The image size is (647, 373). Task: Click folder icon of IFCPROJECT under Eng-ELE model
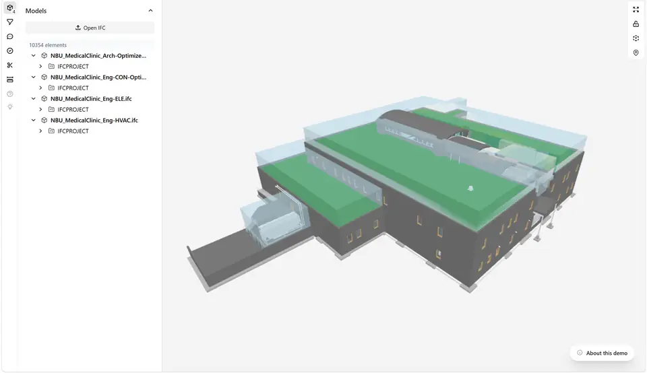click(52, 109)
